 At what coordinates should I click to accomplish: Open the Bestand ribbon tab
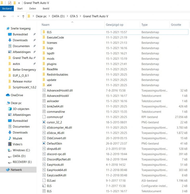point(7,9)
